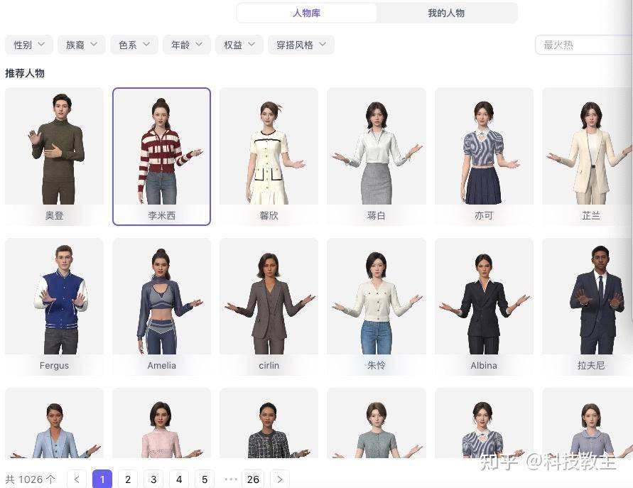Viewport: 633px width, 488px height.
Task: Open the 性别 filter dropdown
Action: (x=29, y=45)
